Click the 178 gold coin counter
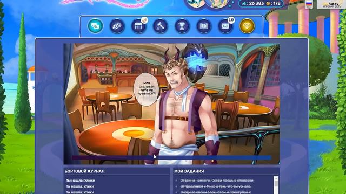This screenshot has height=194, width=346. (273, 3)
